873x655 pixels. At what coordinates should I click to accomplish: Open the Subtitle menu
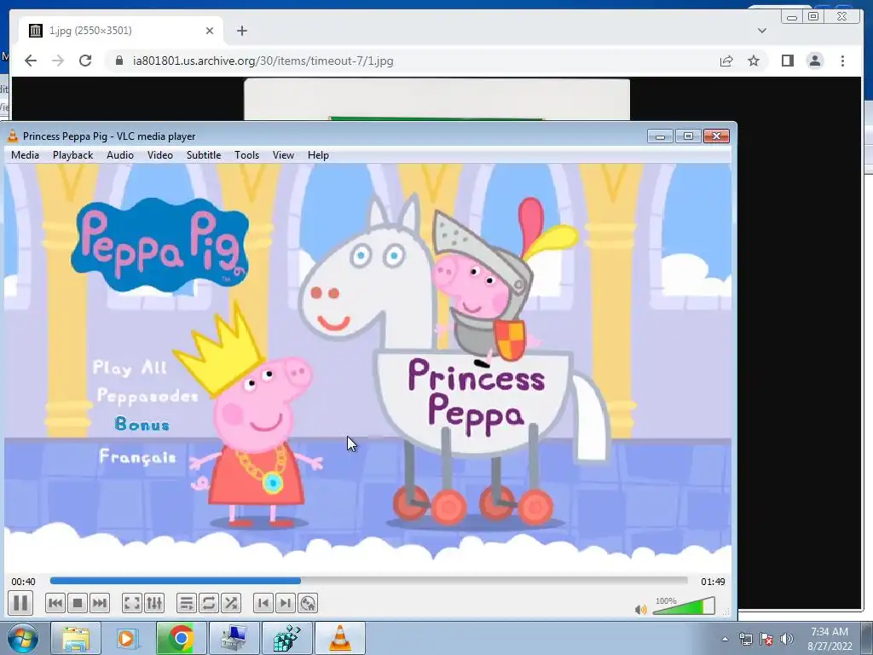tap(204, 155)
